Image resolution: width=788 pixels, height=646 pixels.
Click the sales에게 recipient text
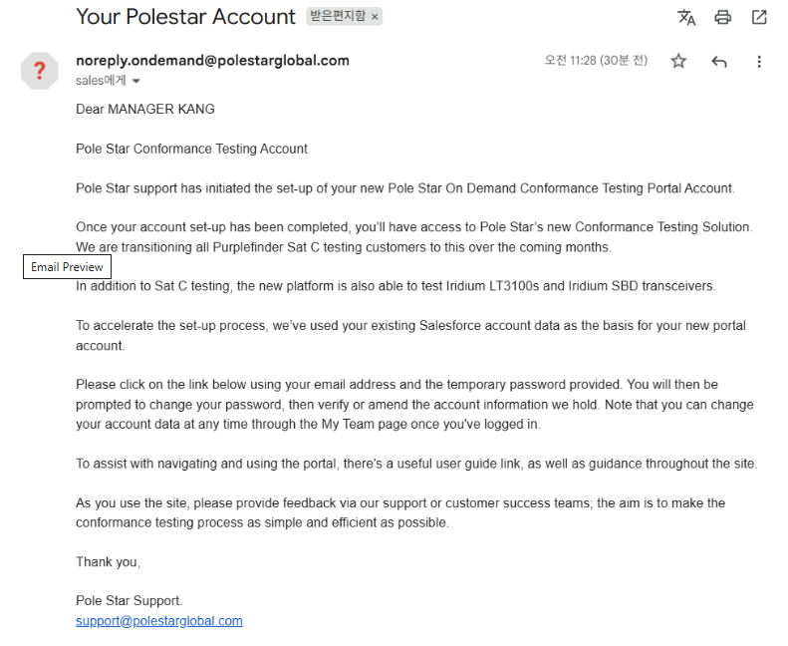pyautogui.click(x=101, y=81)
